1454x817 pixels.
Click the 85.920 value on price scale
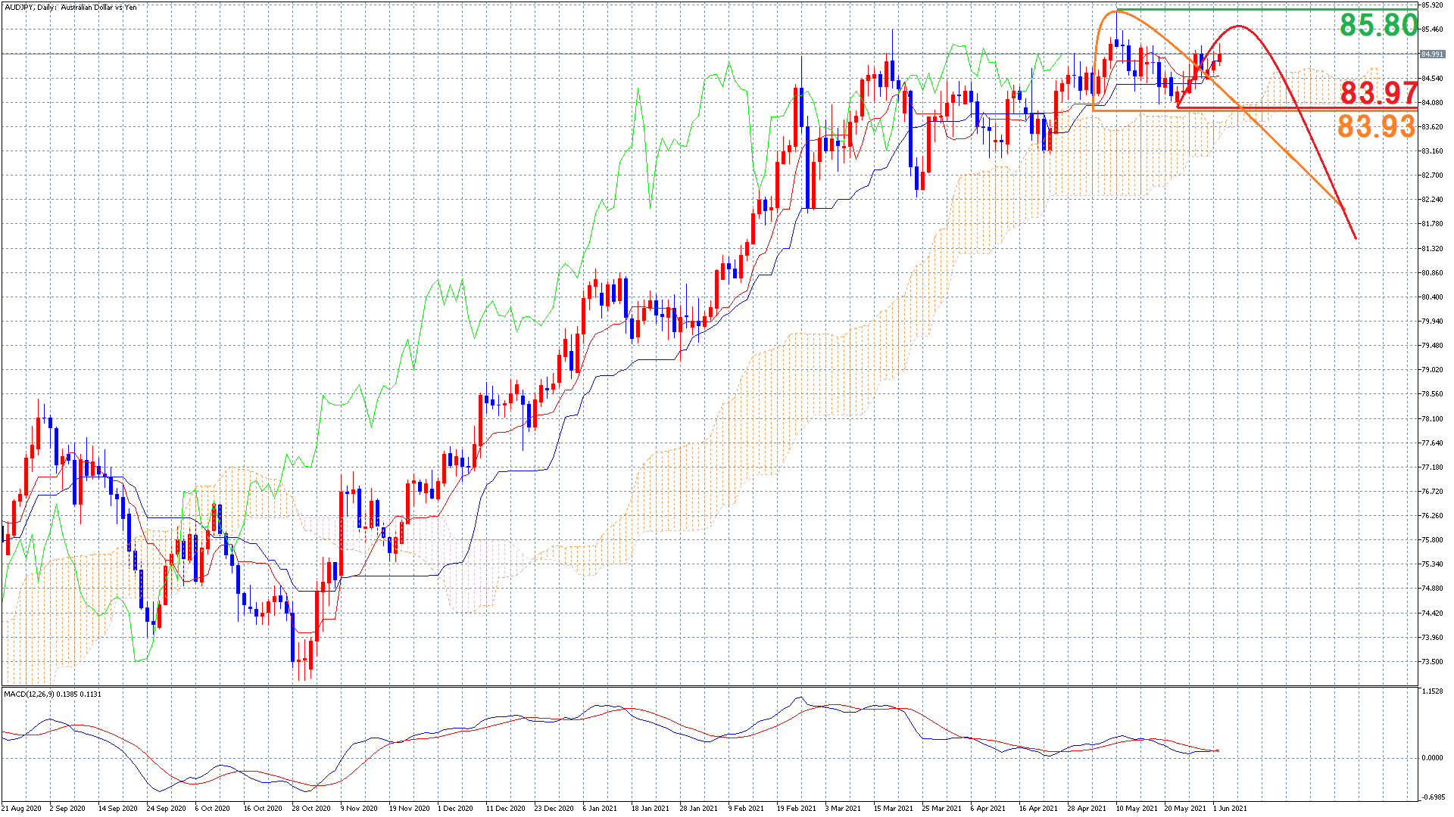[x=1432, y=5]
